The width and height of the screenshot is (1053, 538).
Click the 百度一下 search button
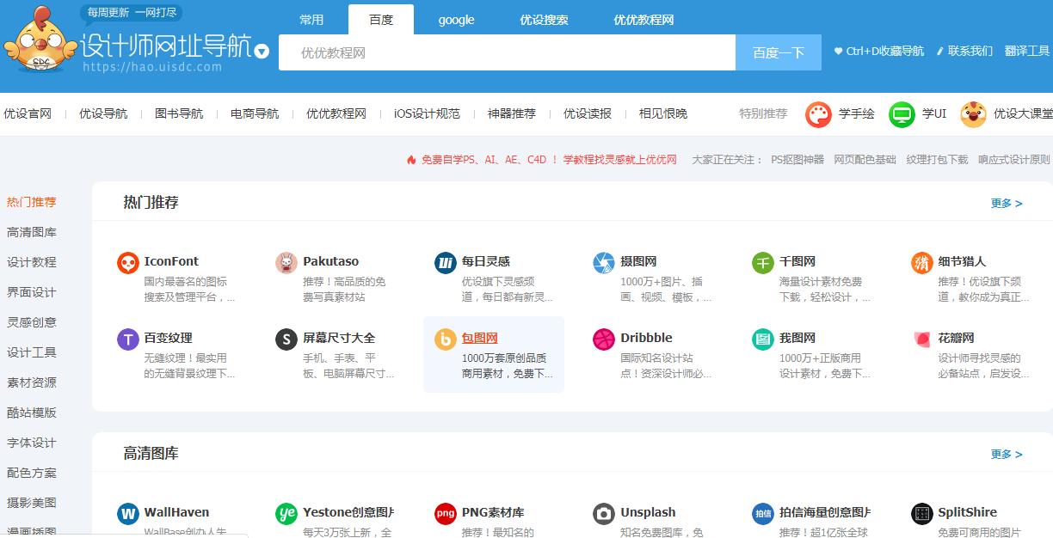(778, 52)
